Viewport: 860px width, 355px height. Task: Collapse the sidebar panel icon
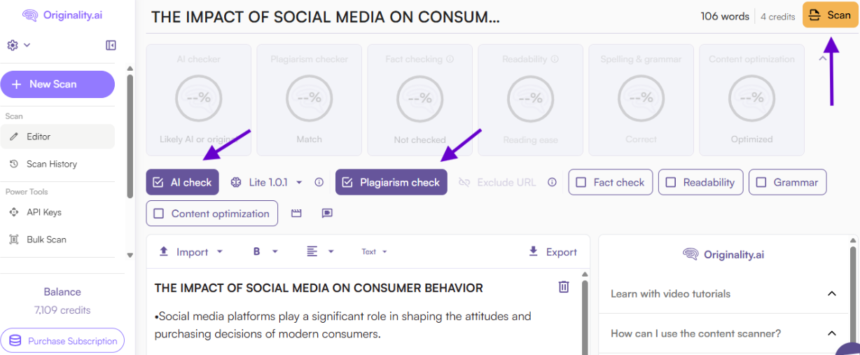click(111, 45)
